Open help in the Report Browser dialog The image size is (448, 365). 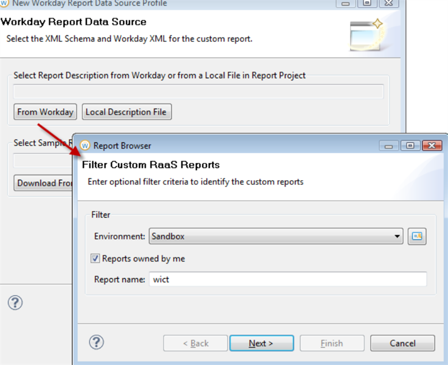click(x=96, y=342)
